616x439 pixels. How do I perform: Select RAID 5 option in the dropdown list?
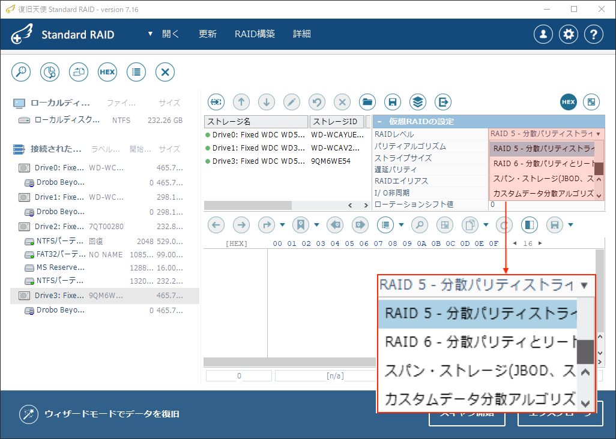tap(542, 149)
